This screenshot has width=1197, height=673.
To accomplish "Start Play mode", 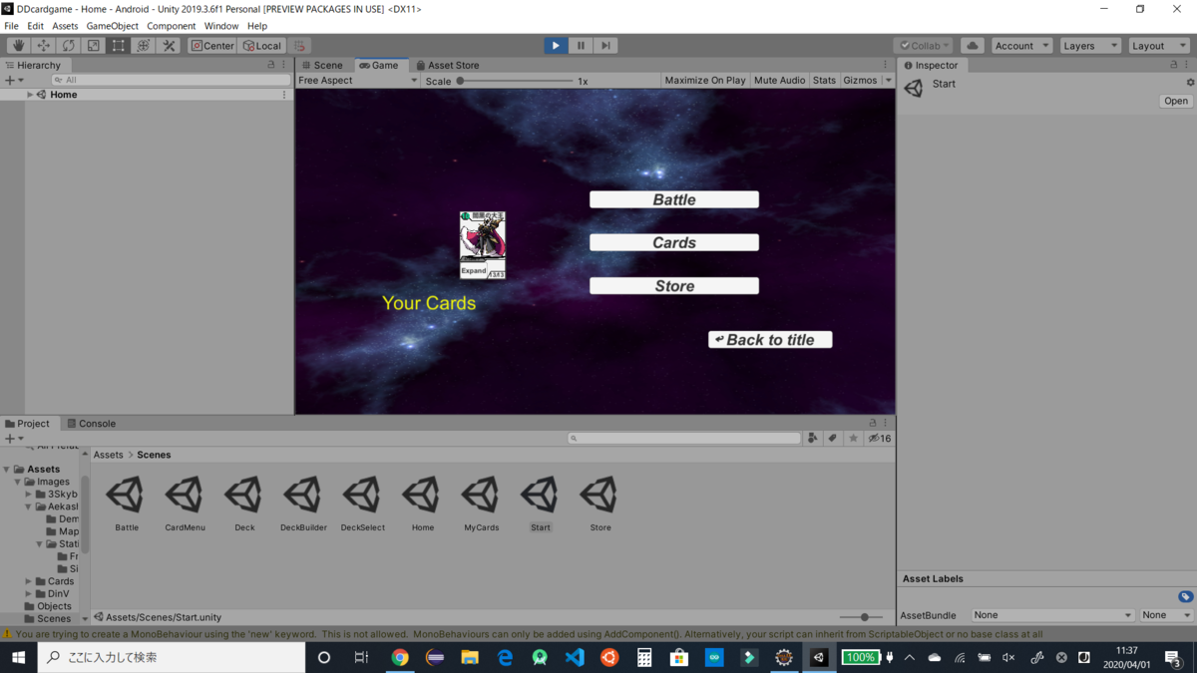I will click(556, 46).
